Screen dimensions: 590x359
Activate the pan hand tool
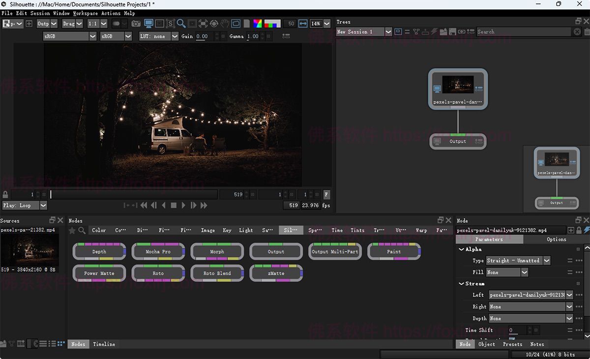[225, 24]
